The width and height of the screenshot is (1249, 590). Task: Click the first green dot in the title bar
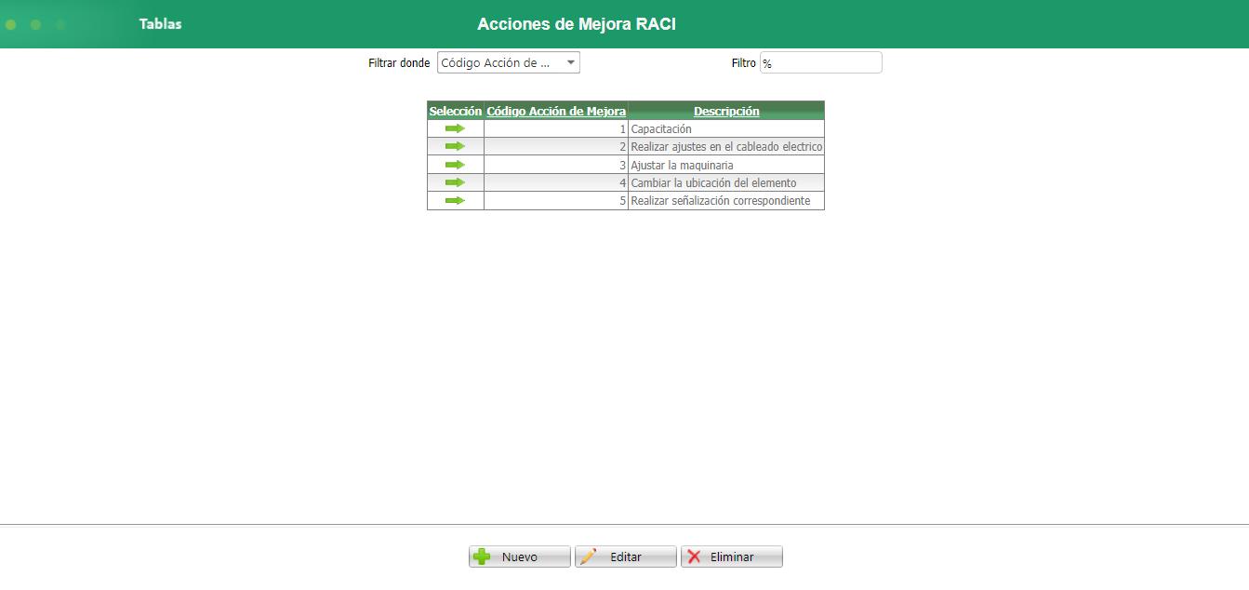click(10, 24)
